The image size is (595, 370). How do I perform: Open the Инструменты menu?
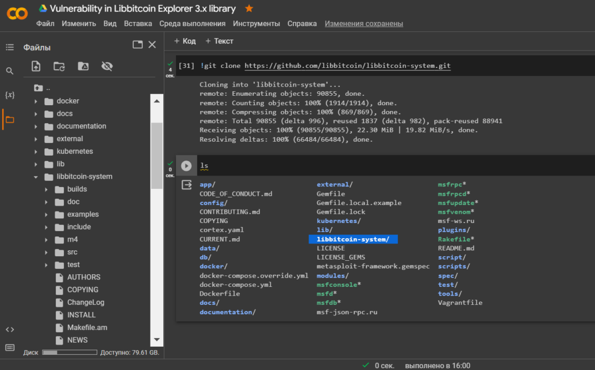pyautogui.click(x=256, y=24)
